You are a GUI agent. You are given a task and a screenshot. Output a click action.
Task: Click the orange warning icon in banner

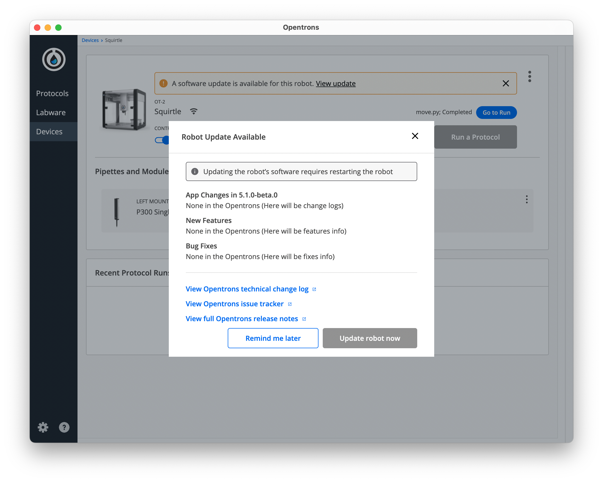[x=163, y=83]
